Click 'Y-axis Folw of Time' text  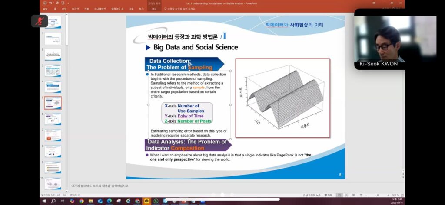click(x=184, y=116)
